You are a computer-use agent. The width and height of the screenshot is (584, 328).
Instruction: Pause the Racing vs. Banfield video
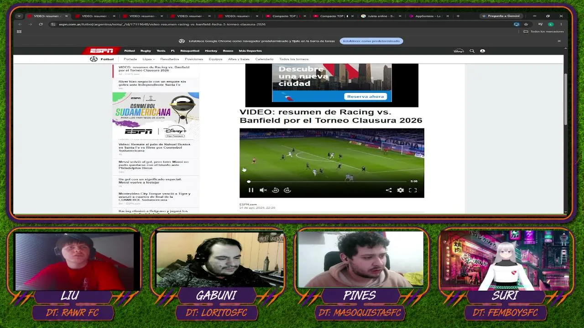[x=250, y=190]
